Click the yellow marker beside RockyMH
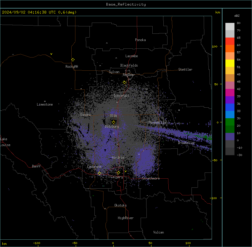The width and height of the screenshot is (252, 247). pos(73,60)
